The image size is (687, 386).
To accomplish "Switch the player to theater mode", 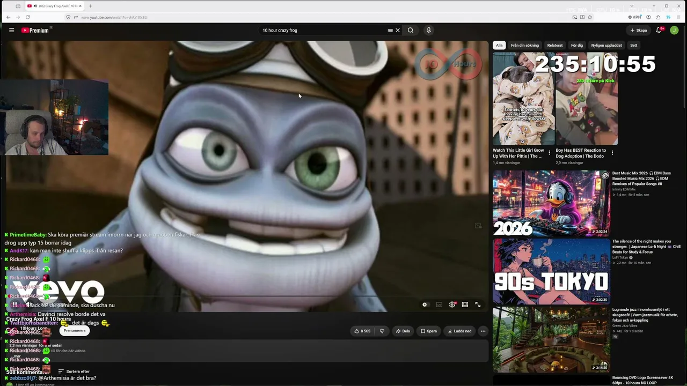I will tap(465, 305).
